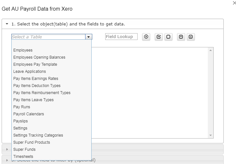Click the select all fields checkmark icon

coord(158,37)
